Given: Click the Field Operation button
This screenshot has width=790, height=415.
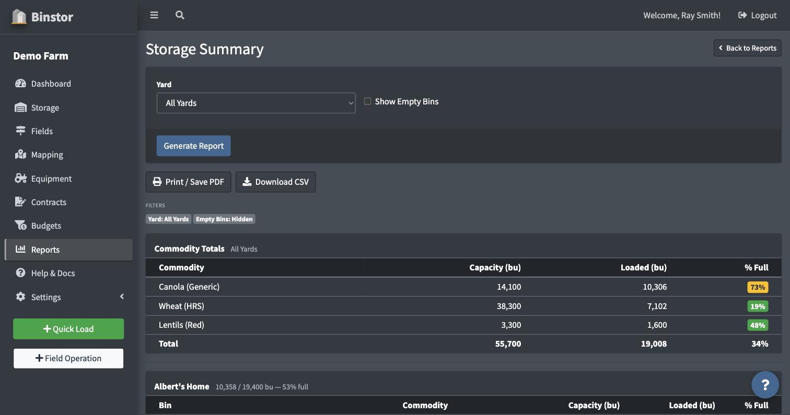Looking at the screenshot, I should point(68,358).
